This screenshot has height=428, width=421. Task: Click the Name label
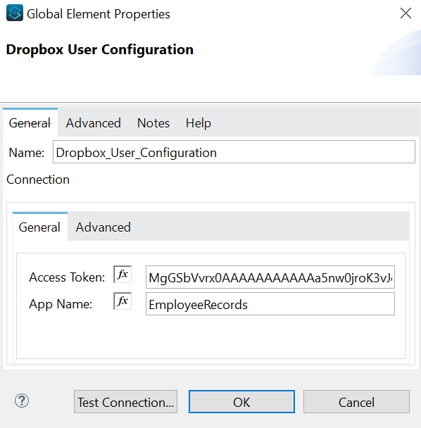[27, 153]
